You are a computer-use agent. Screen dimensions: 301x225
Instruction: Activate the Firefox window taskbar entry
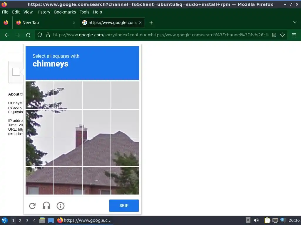tap(84, 220)
